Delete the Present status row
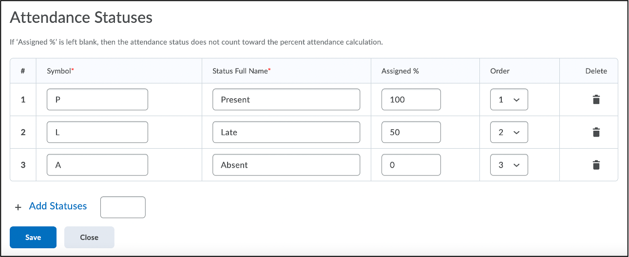629x257 pixels. (x=596, y=100)
